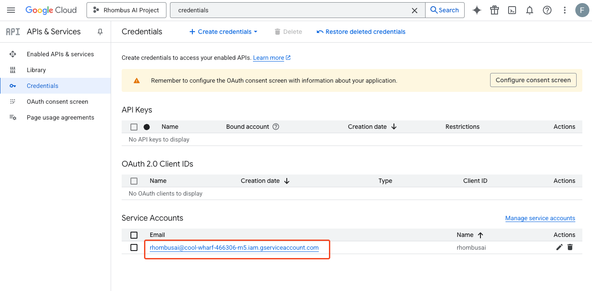The image size is (592, 291).
Task: Open the free trial gift offers
Action: tap(494, 10)
